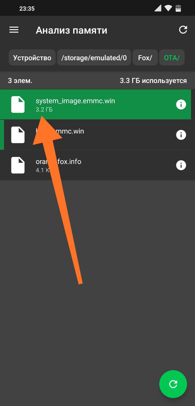Select the orangefox.info file name
Image resolution: width=195 pixels, height=406 pixels.
coord(58,162)
